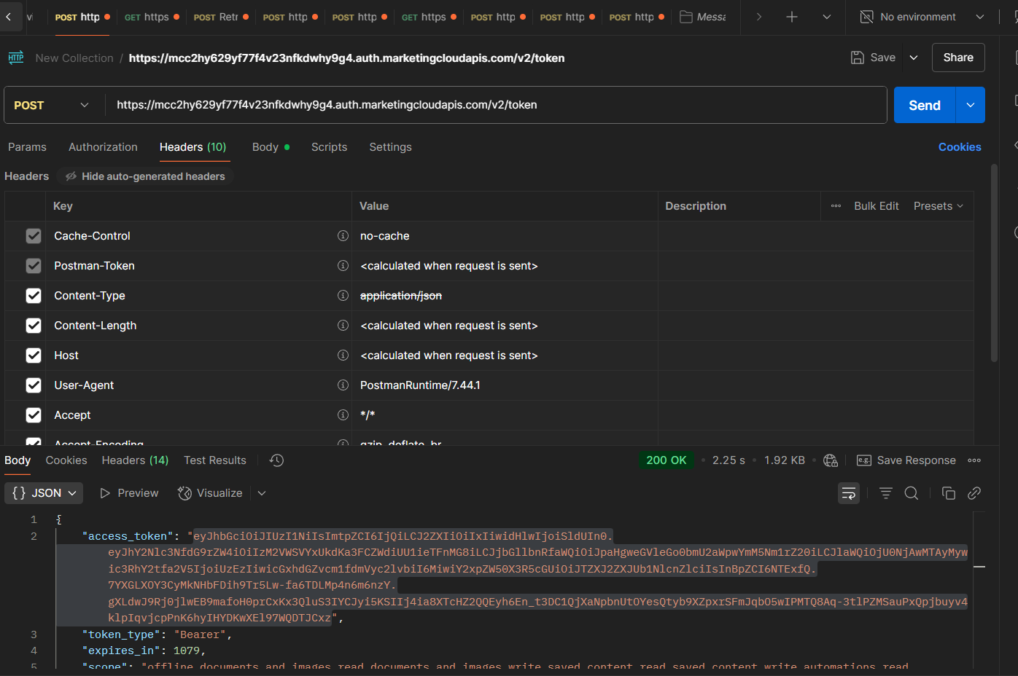Click the Send button

(924, 104)
